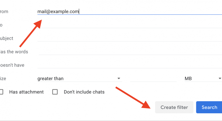Image resolution: width=222 pixels, height=121 pixels.
Task: Click the arrow icon next to MB
Action: (x=220, y=79)
